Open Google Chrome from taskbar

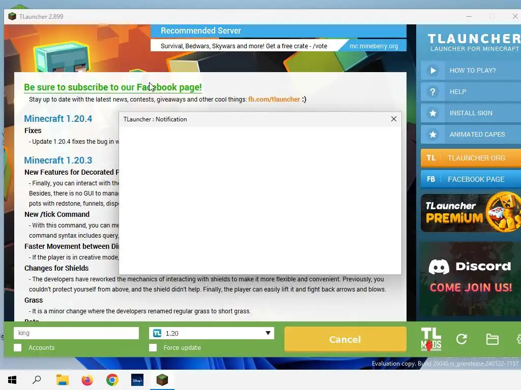[x=112, y=380]
